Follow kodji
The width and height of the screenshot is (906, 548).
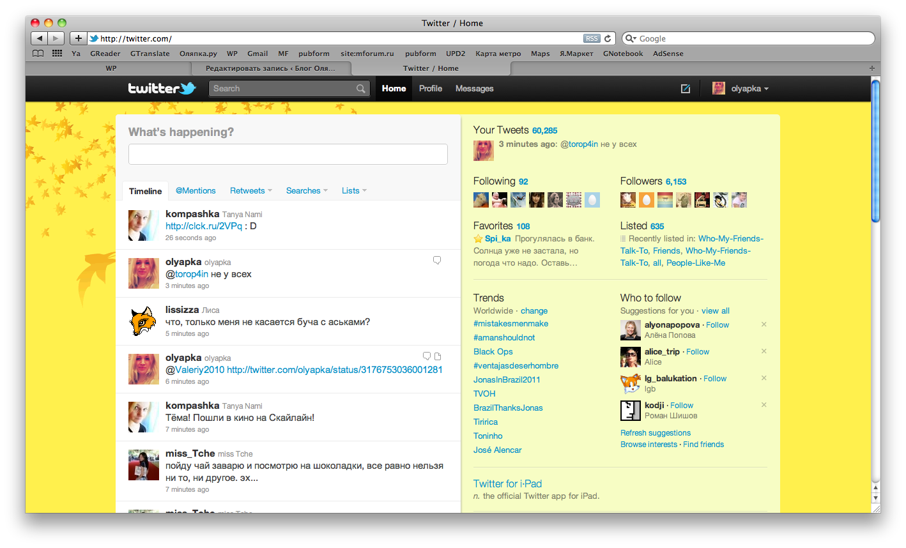682,405
